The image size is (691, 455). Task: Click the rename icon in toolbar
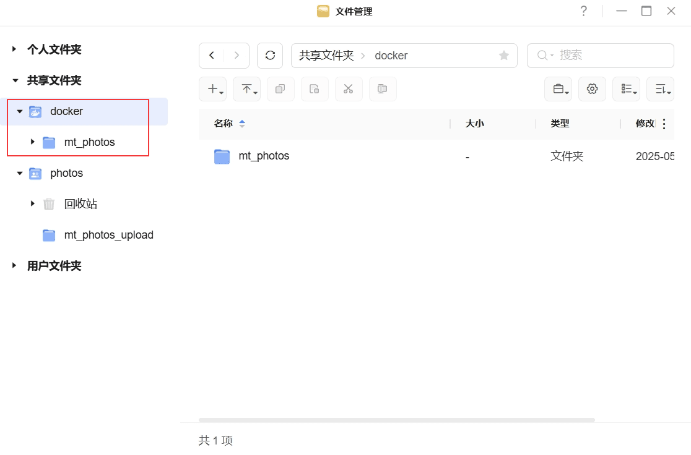click(383, 89)
